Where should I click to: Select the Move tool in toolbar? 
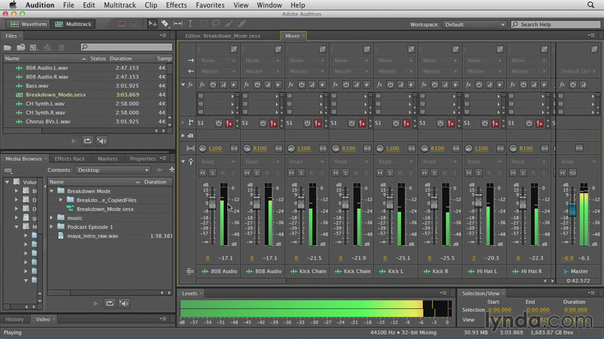click(x=152, y=24)
